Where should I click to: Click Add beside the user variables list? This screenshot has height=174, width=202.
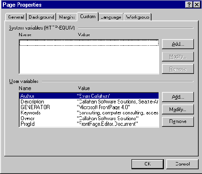click(x=178, y=97)
